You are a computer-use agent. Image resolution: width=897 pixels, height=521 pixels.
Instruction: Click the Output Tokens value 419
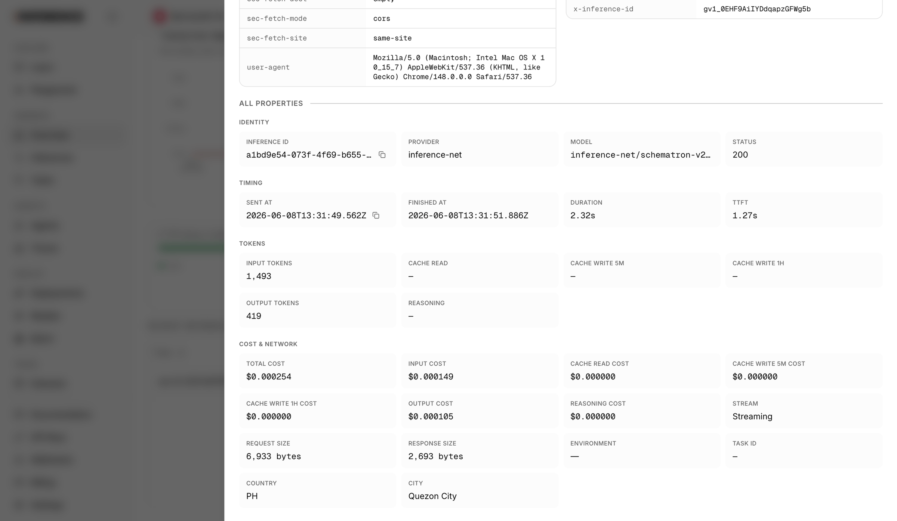point(253,316)
